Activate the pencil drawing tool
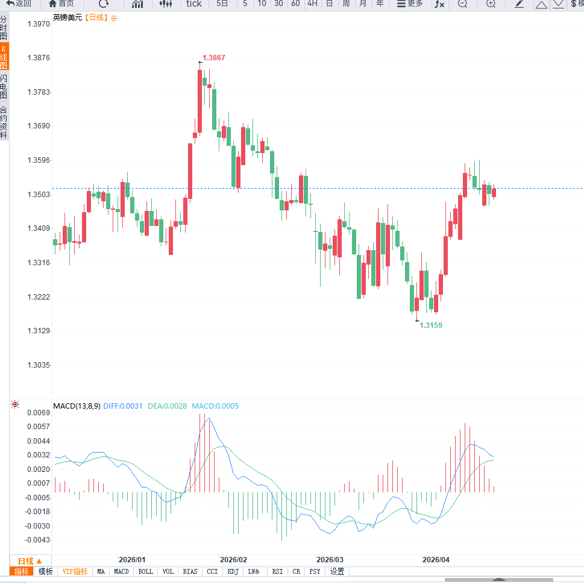This screenshot has width=584, height=584. pos(519,4)
